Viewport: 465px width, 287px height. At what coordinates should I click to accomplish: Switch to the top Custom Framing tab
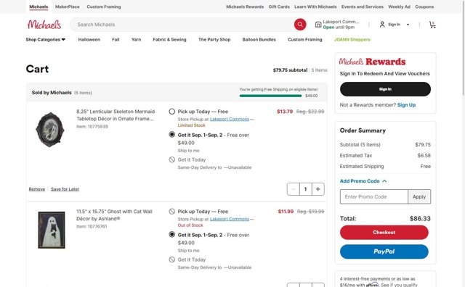(104, 7)
